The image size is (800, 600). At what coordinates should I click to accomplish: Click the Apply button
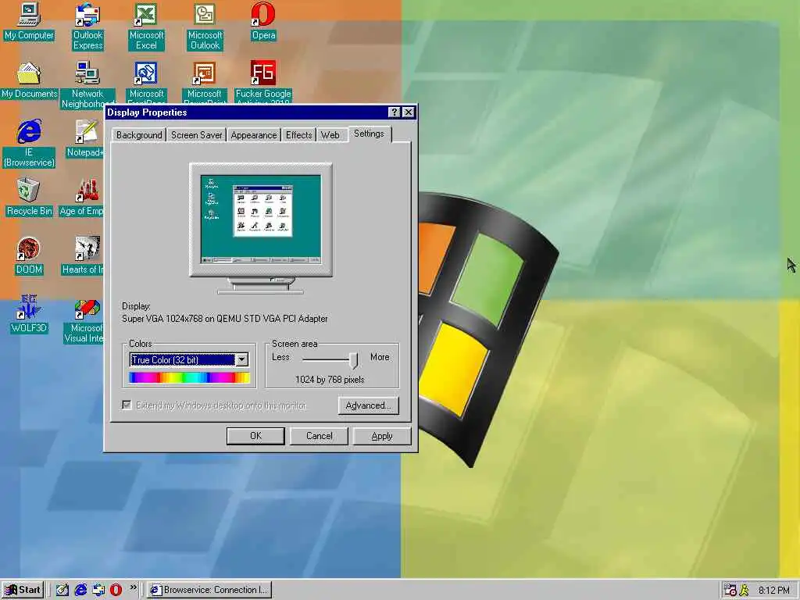382,436
